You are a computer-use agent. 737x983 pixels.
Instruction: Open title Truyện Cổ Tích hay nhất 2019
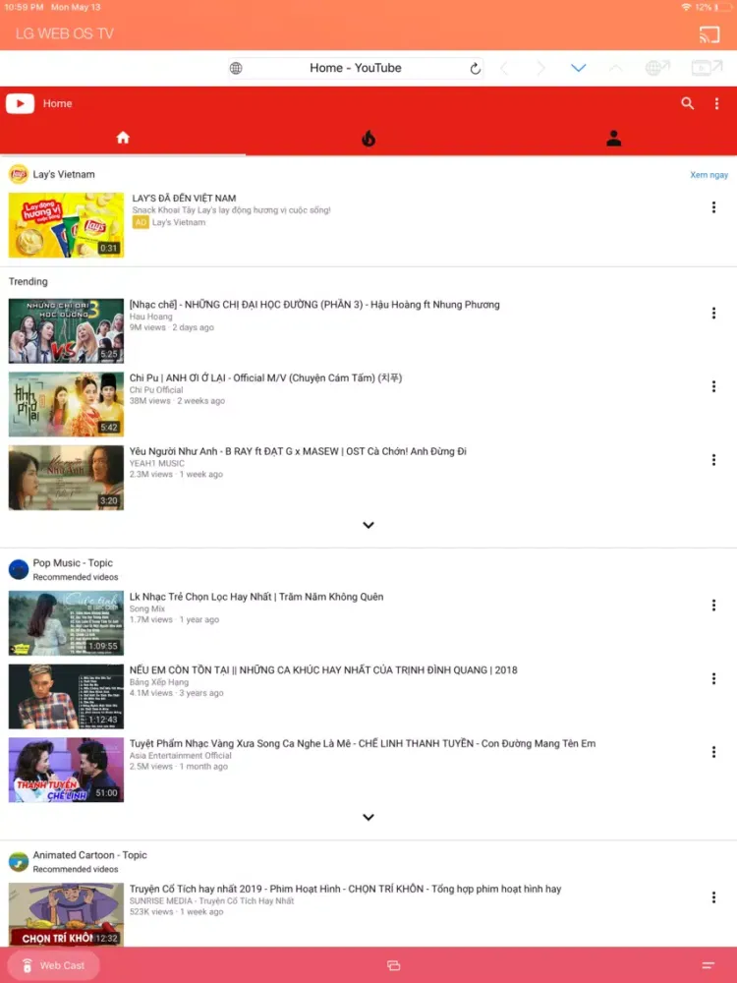click(x=345, y=889)
